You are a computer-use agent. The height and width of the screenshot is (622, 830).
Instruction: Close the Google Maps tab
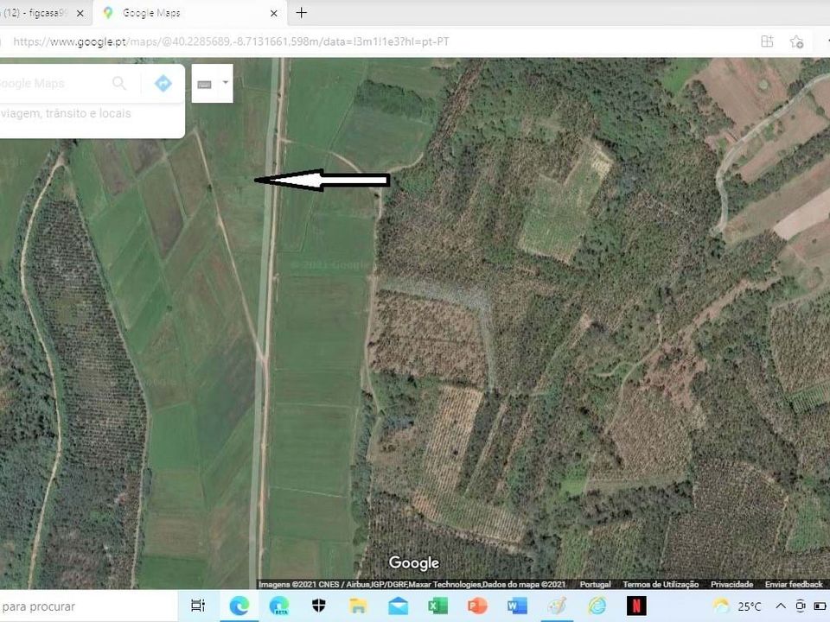coord(274,13)
